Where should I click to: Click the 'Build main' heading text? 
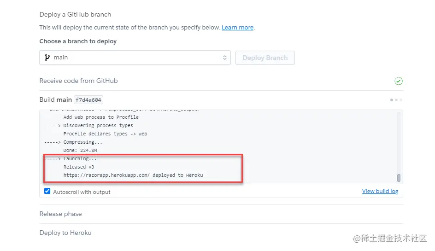[x=55, y=99]
